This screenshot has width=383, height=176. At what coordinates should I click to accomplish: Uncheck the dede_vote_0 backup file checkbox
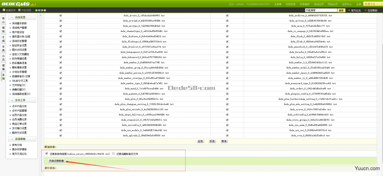[x=227, y=135]
